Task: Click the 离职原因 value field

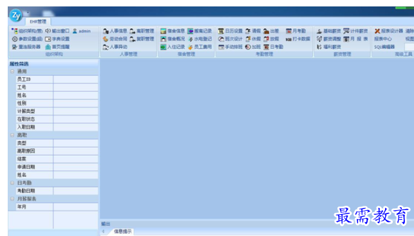Action: click(x=76, y=151)
